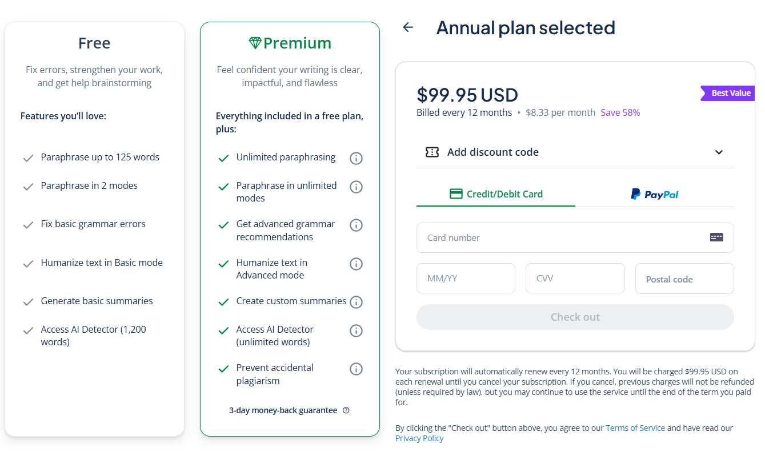Image resolution: width=765 pixels, height=456 pixels.
Task: Focus the MM/YY expiry field
Action: tap(466, 279)
